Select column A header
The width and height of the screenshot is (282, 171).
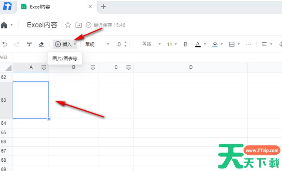(x=31, y=67)
